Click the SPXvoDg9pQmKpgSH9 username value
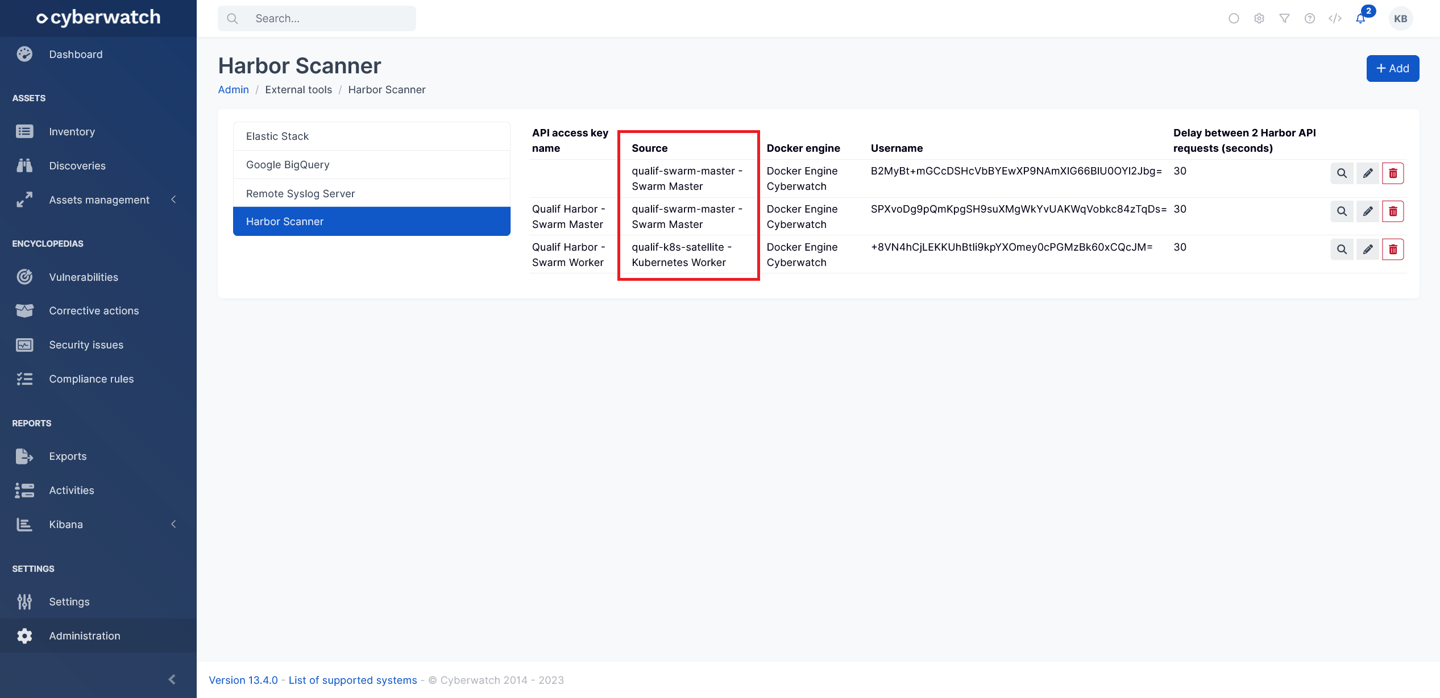The height and width of the screenshot is (698, 1440). click(x=1018, y=209)
